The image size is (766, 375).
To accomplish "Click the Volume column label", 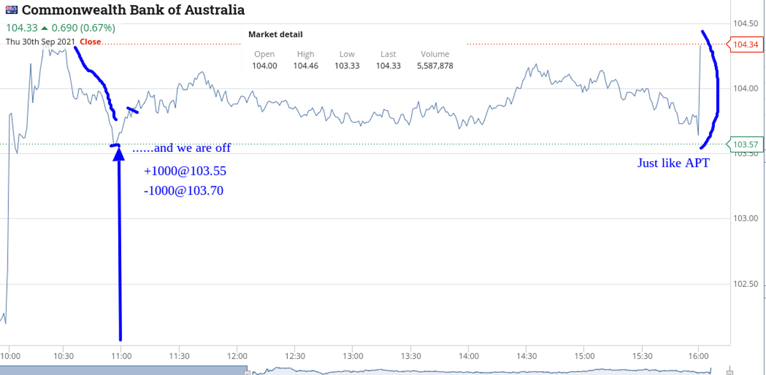I will pyautogui.click(x=435, y=54).
